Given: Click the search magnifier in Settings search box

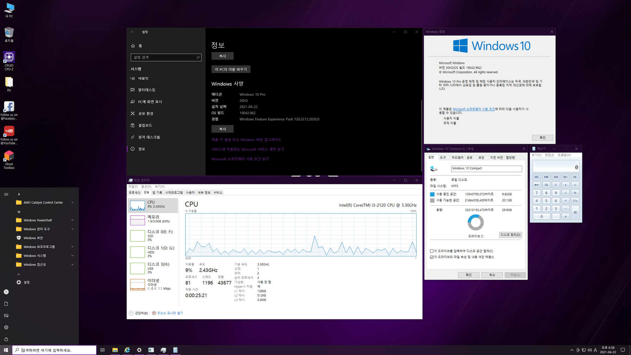Looking at the screenshot, I should point(198,57).
